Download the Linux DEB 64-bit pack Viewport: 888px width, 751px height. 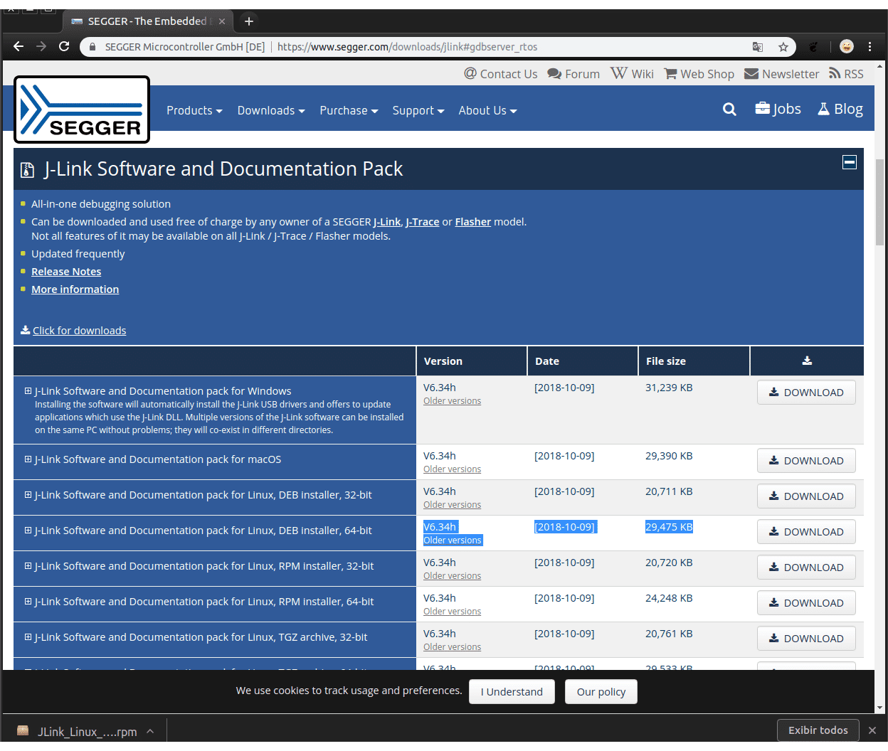806,532
